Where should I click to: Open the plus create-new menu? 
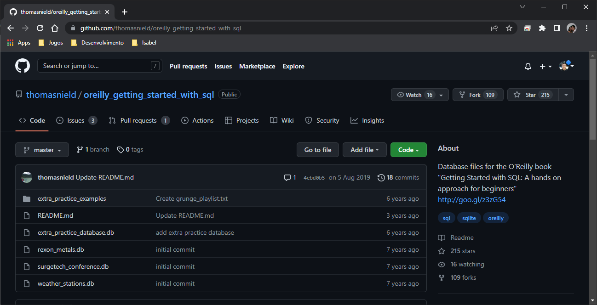click(545, 67)
